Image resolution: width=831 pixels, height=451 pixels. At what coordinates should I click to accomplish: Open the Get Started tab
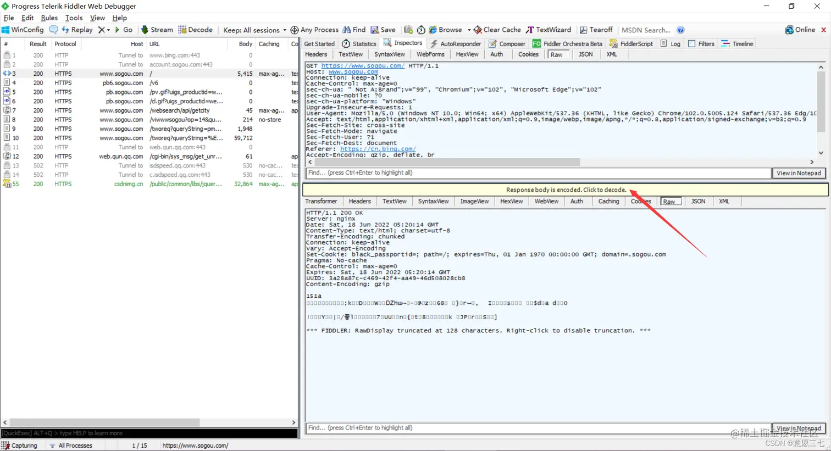[319, 43]
